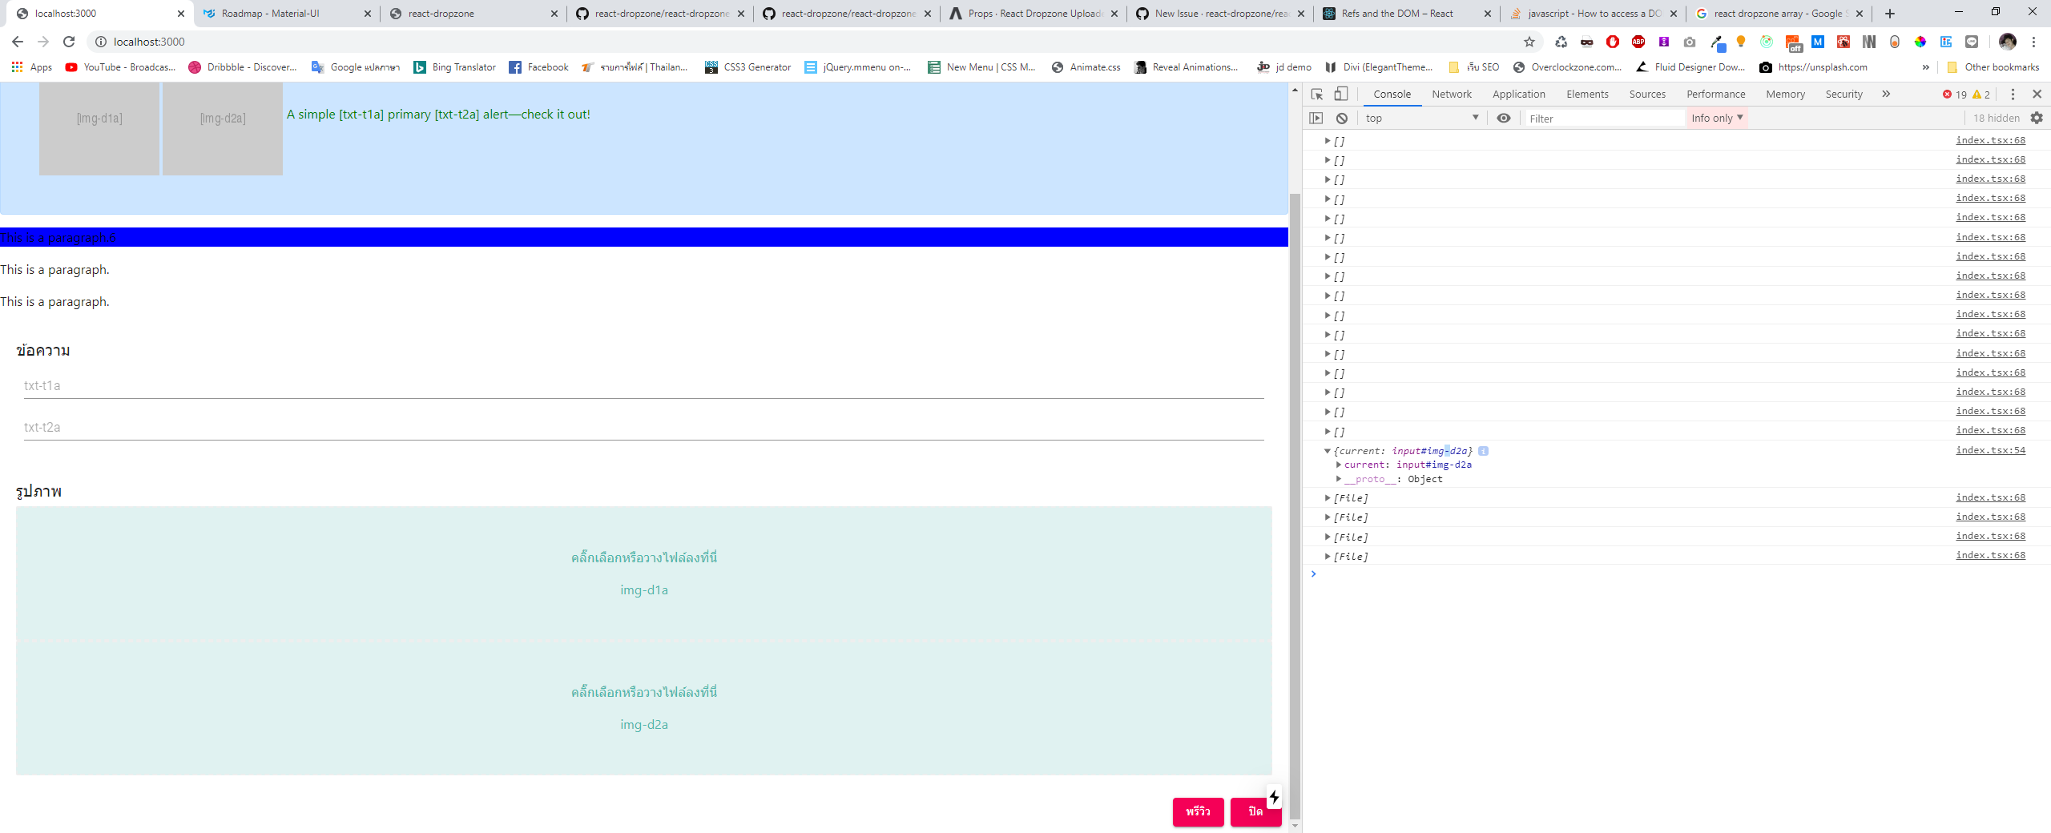2051x833 pixels.
Task: Expand the first [File] console entry
Action: tap(1329, 497)
